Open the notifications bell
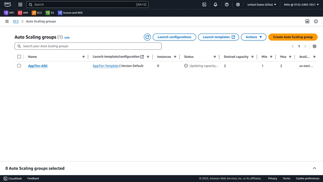The height and width of the screenshot is (182, 323). (x=215, y=4)
